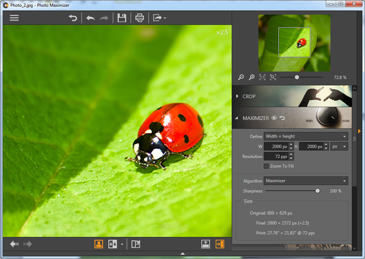The width and height of the screenshot is (365, 259).
Task: Set view to 1:1 actual size
Action: click(x=262, y=77)
